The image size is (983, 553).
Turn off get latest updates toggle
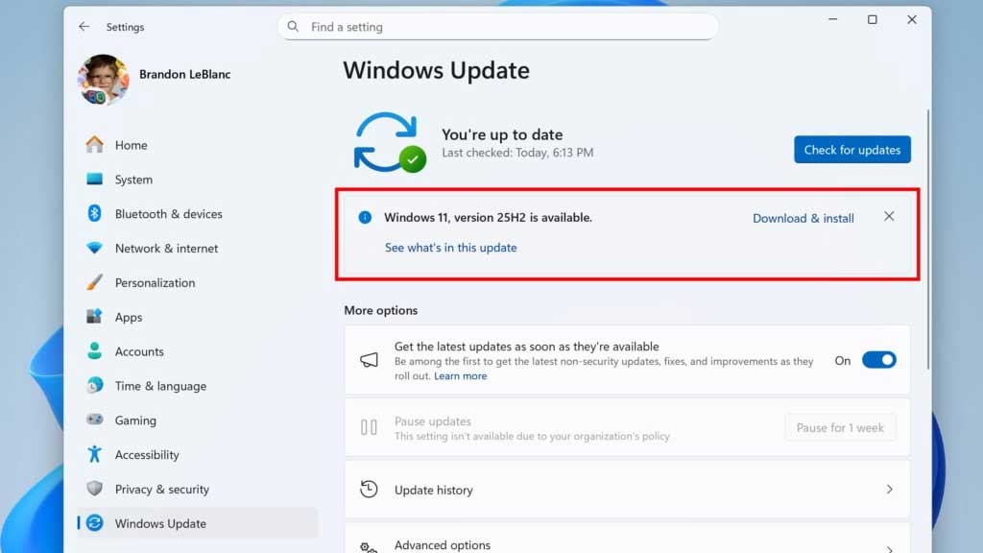pyautogui.click(x=878, y=361)
